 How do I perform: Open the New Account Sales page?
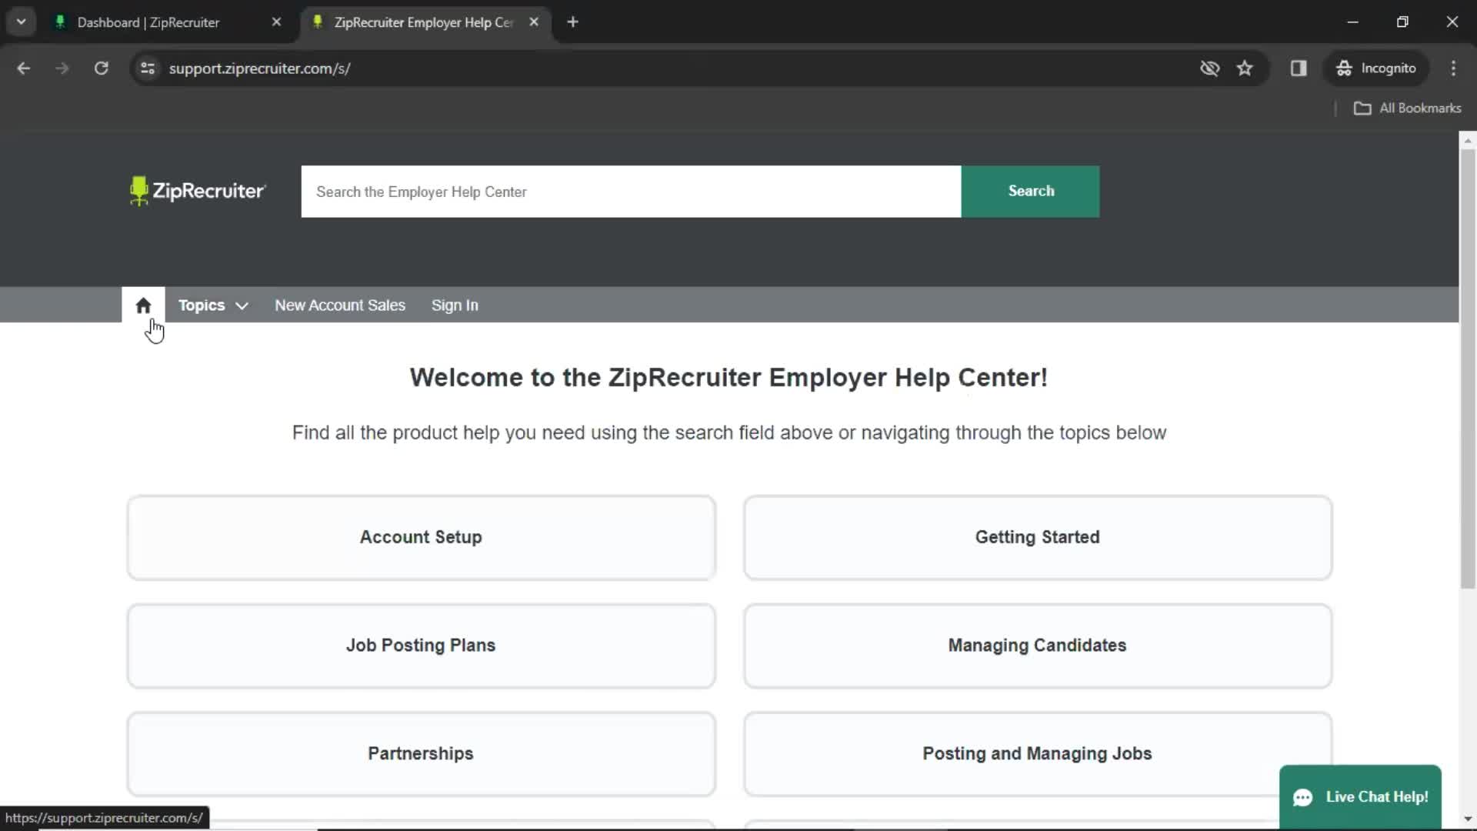tap(338, 305)
